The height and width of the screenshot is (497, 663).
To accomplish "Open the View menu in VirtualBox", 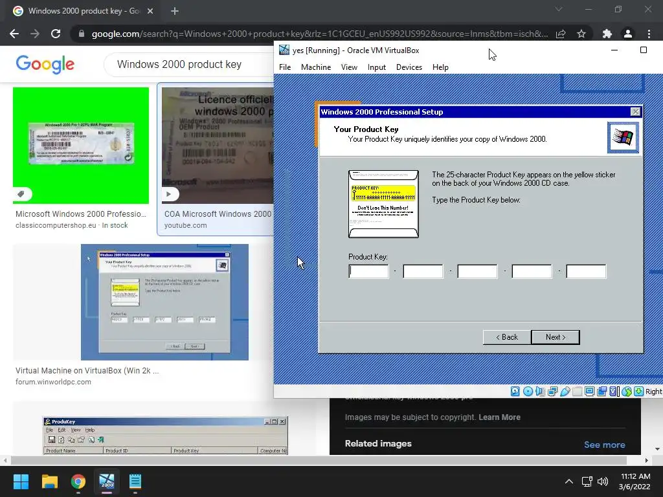I will 349,67.
